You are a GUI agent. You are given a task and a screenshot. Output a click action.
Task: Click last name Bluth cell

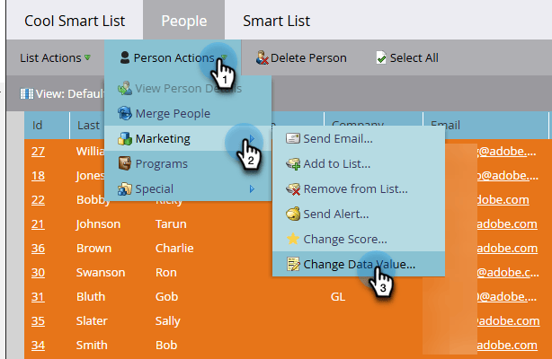91,297
